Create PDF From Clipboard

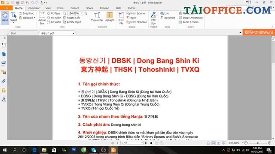[x=137, y=22]
